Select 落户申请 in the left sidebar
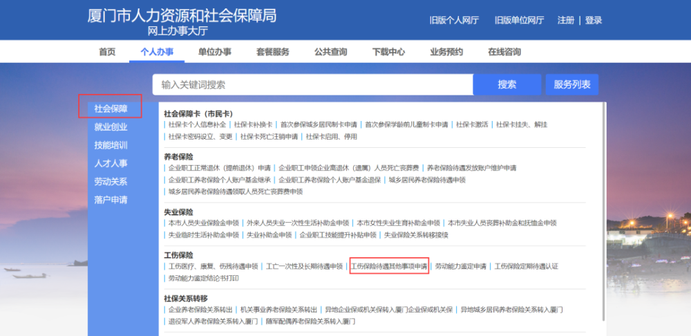The width and height of the screenshot is (691, 336). (111, 200)
